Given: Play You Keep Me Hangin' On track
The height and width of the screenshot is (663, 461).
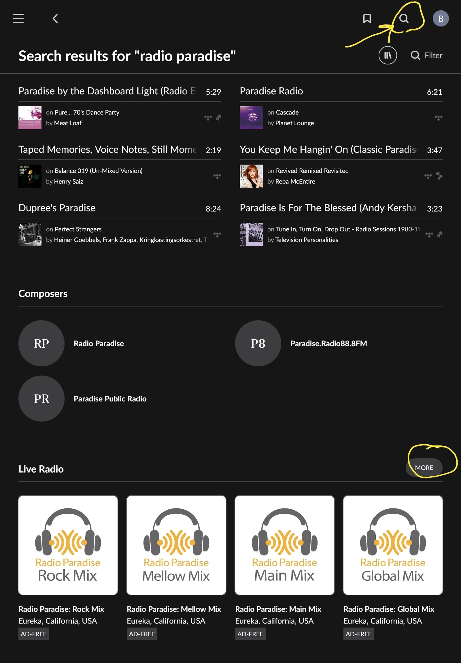Looking at the screenshot, I should [328, 149].
